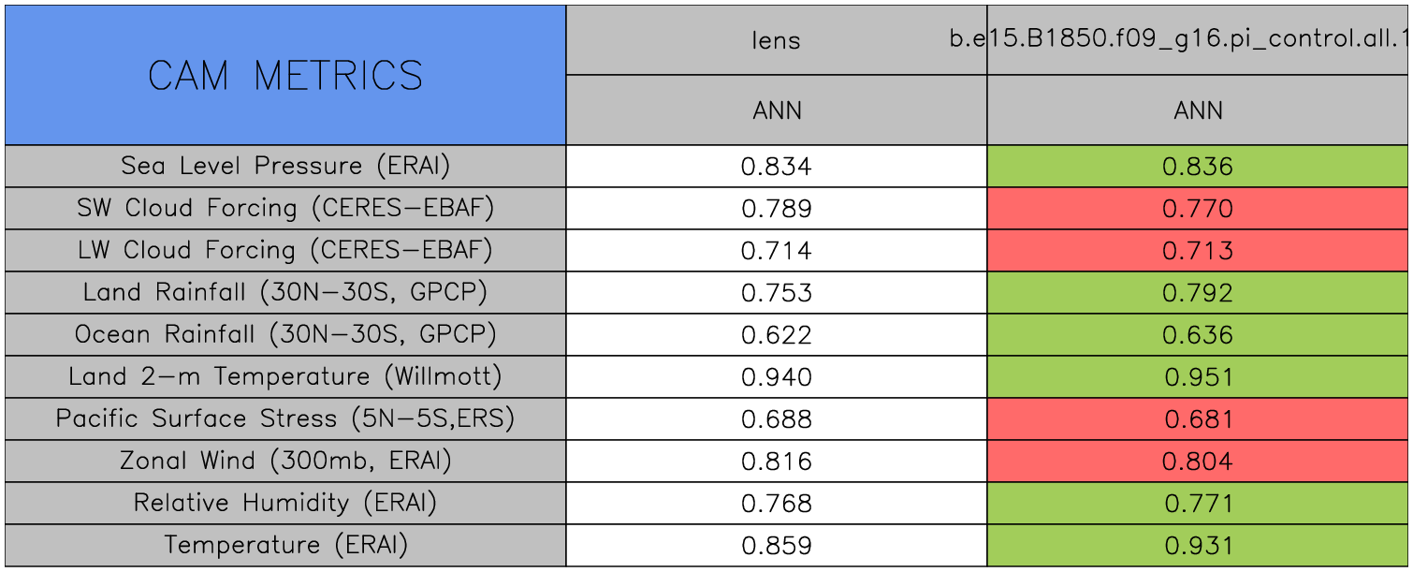Click the ANN header under pi_control
The image size is (1413, 572).
coord(1198,110)
